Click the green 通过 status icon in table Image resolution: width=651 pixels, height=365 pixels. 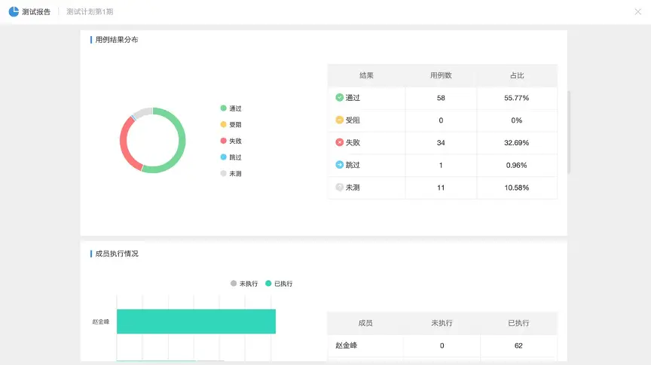[x=339, y=98]
